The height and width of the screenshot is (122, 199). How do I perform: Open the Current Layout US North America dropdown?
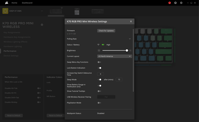[115, 56]
